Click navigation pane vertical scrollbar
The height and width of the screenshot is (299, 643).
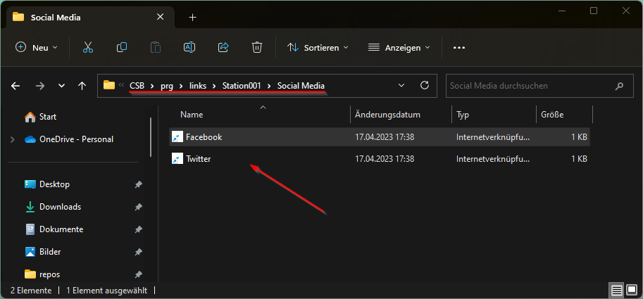tap(151, 137)
